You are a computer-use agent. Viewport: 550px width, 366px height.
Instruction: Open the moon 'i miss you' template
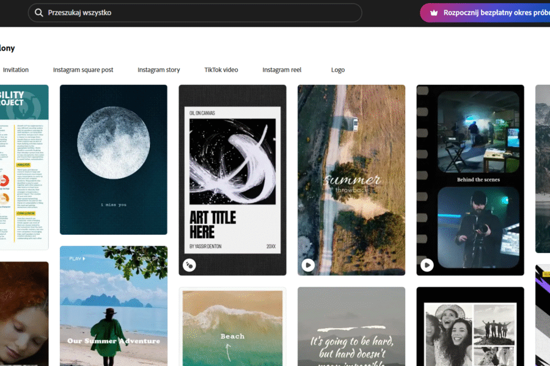coord(113,159)
